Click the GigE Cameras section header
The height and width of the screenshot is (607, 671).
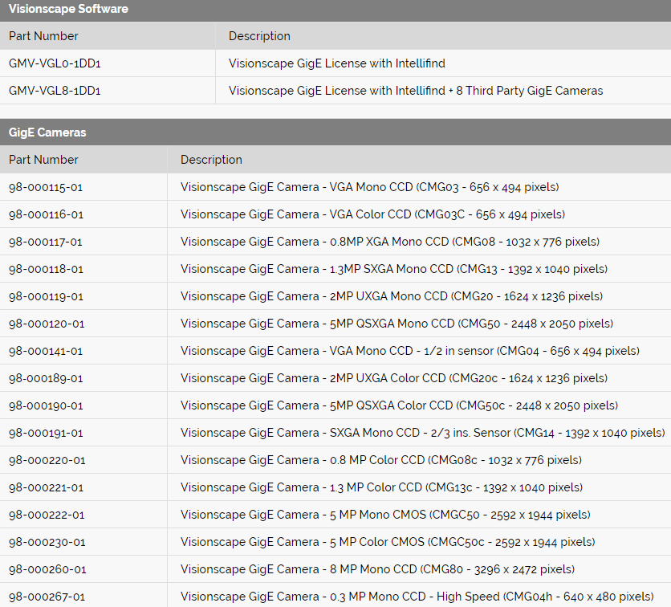47,132
